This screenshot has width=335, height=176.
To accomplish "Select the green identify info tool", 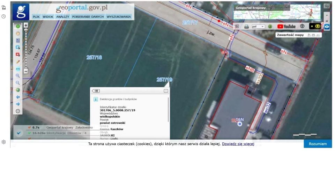I will (17, 26).
